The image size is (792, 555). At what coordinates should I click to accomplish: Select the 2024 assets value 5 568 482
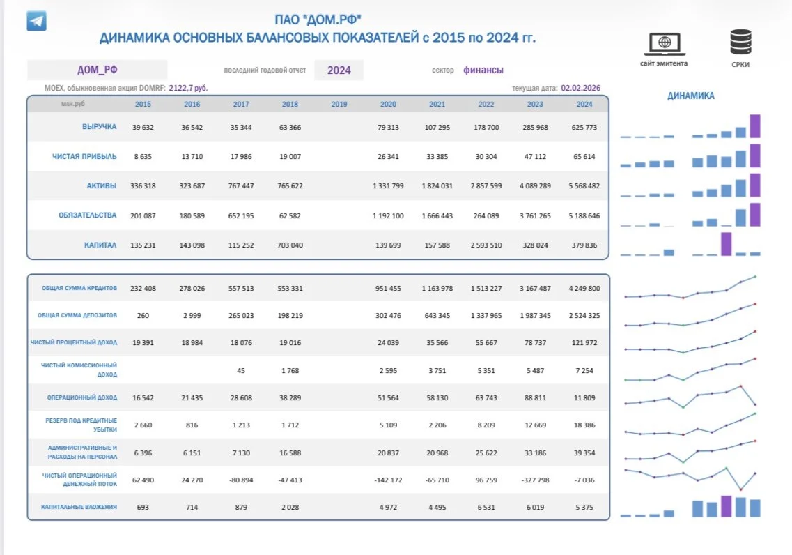pyautogui.click(x=584, y=186)
